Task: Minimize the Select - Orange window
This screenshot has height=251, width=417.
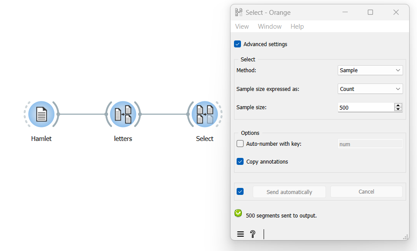Action: 345,12
